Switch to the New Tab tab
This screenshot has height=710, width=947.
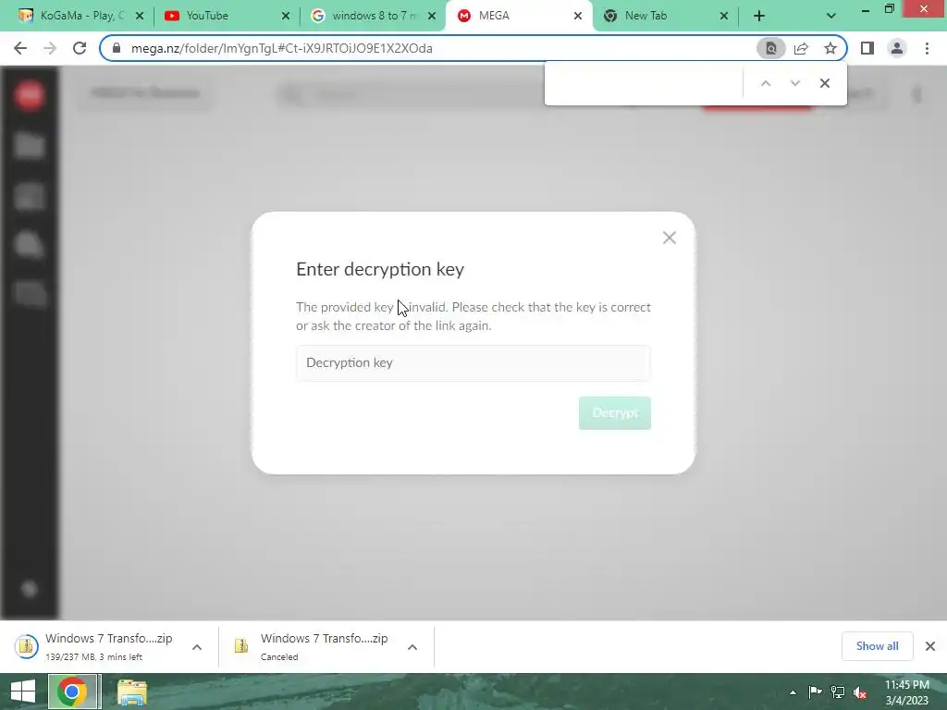coord(664,16)
